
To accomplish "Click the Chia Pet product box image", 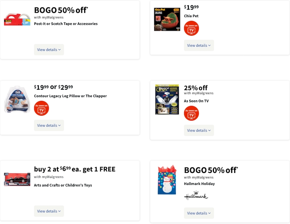I will [167, 19].
